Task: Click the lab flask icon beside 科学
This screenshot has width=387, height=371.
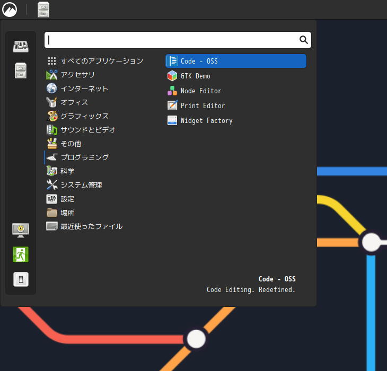Action: (x=52, y=171)
